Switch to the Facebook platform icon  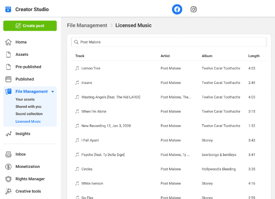coord(177,9)
